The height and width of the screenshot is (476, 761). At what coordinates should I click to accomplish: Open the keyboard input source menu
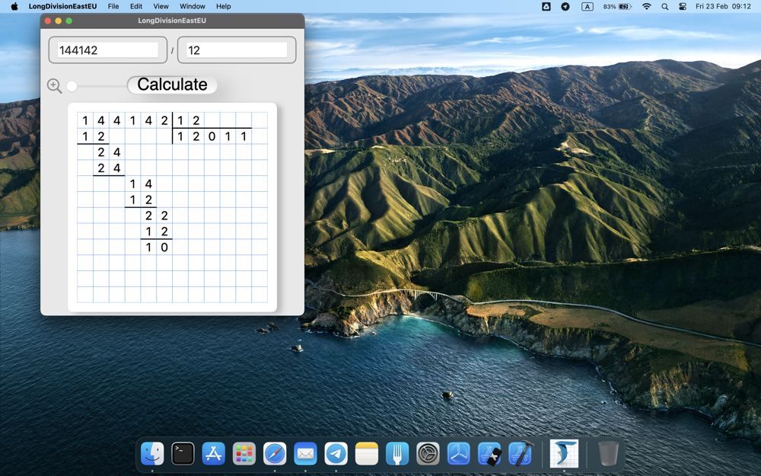(x=587, y=6)
